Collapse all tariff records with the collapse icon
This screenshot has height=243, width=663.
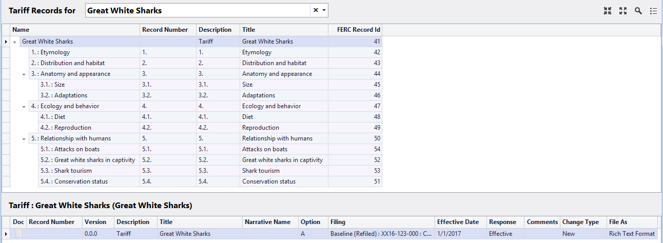tap(608, 11)
